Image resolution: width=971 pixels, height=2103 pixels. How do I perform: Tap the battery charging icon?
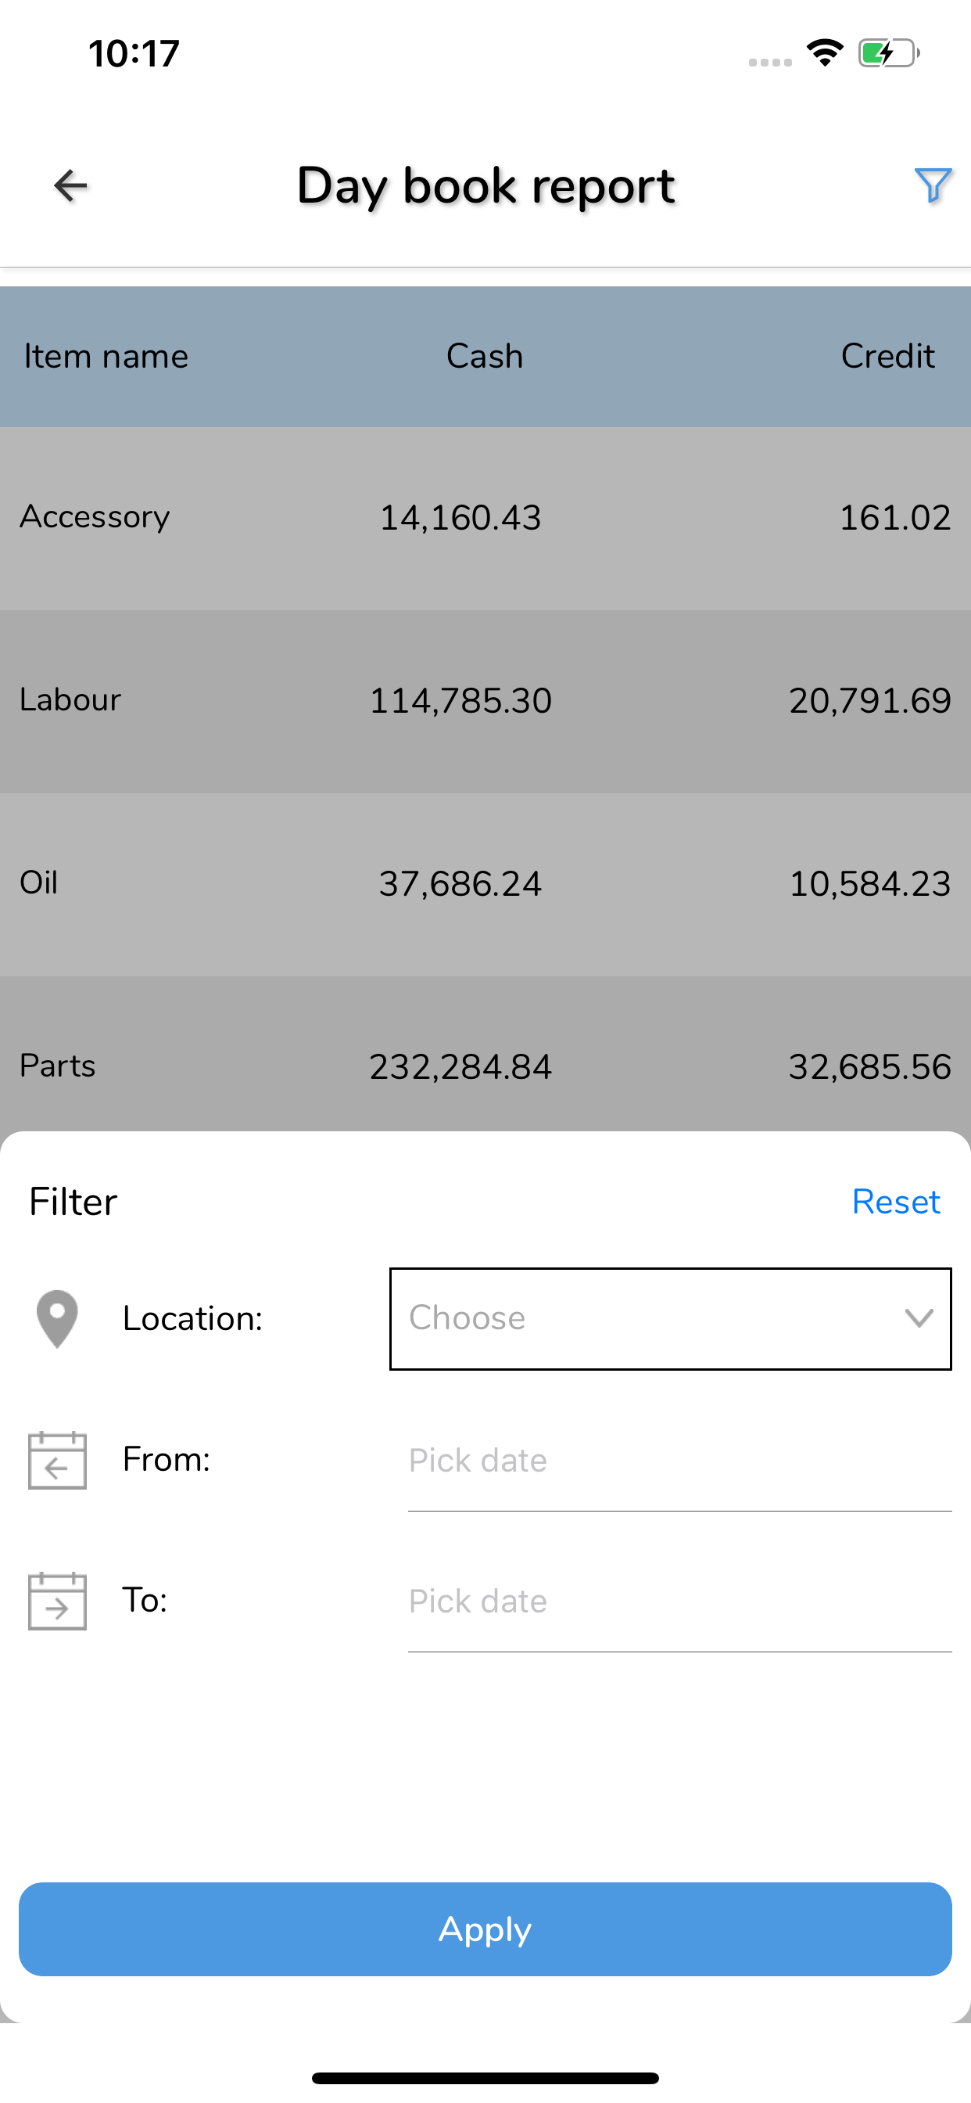(889, 53)
